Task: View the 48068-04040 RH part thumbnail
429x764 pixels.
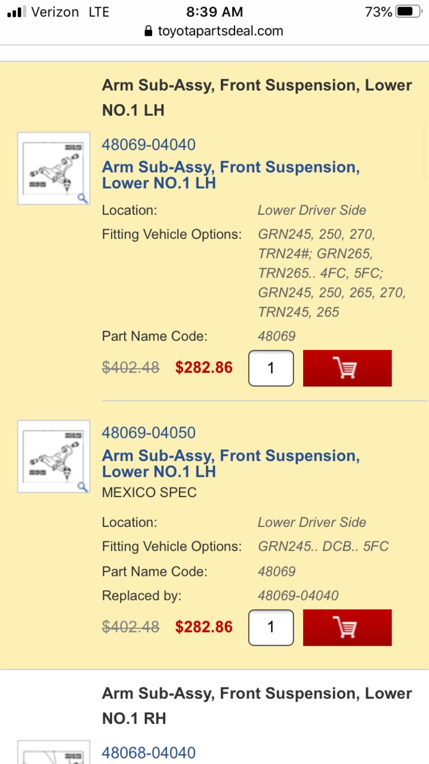Action: coord(54,752)
